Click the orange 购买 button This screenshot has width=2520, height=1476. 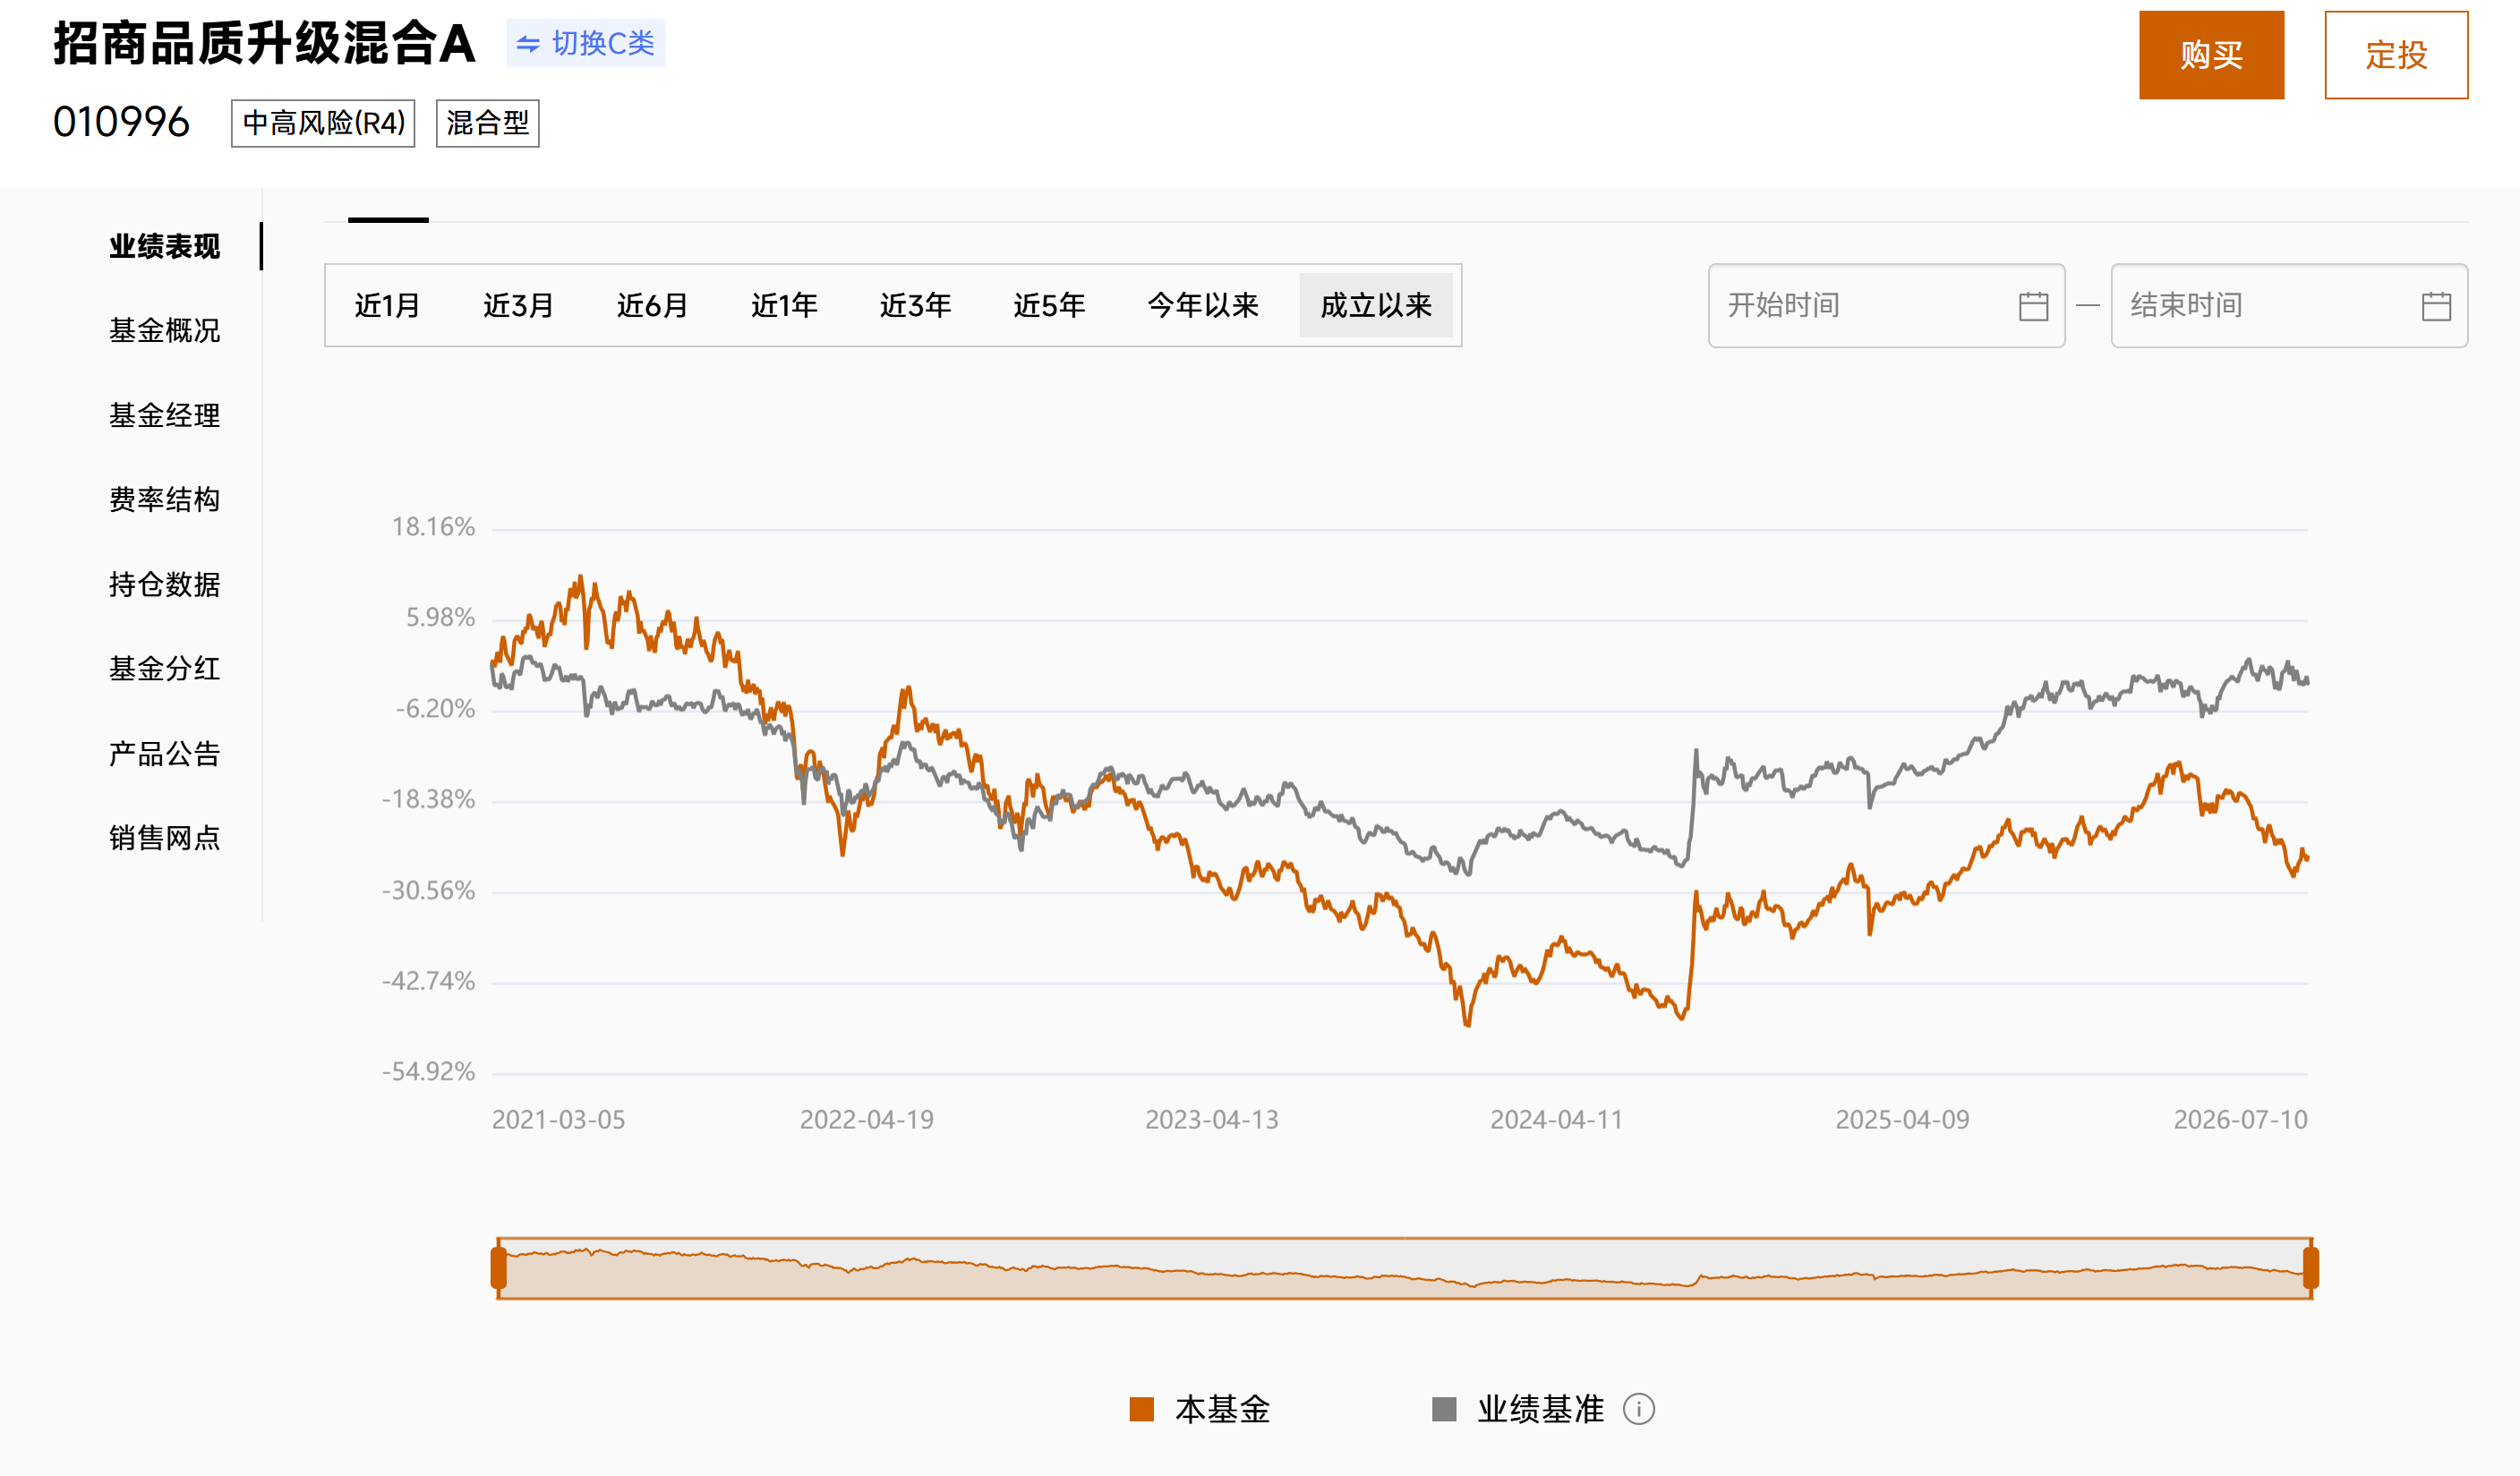click(x=2211, y=55)
